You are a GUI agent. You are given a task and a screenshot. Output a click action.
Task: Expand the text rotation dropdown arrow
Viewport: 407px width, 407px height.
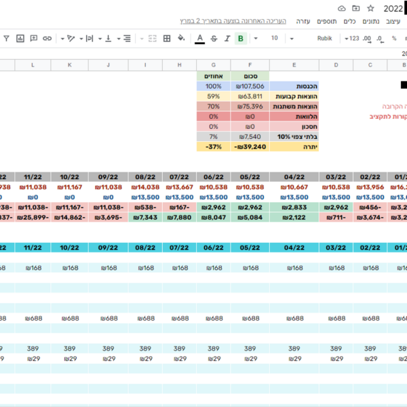tap(62, 39)
